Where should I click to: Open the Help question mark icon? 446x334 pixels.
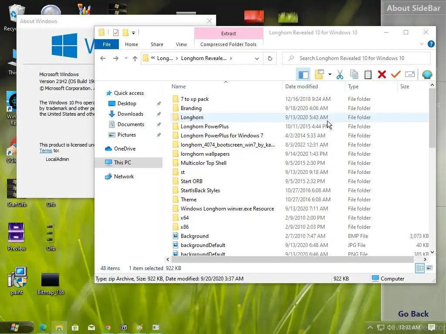(431, 44)
